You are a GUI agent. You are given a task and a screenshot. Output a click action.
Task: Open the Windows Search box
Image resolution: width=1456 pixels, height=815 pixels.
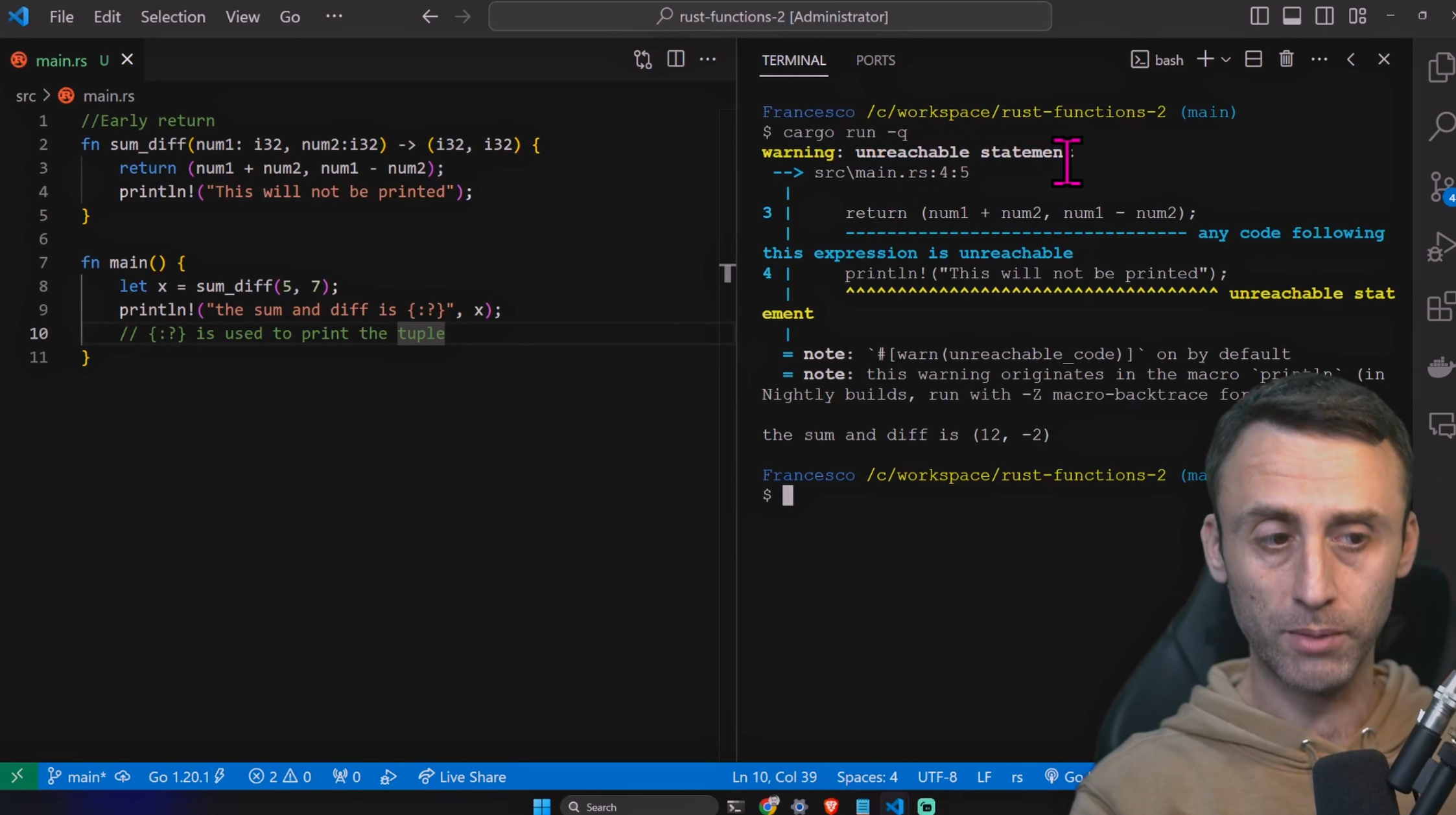coord(639,806)
